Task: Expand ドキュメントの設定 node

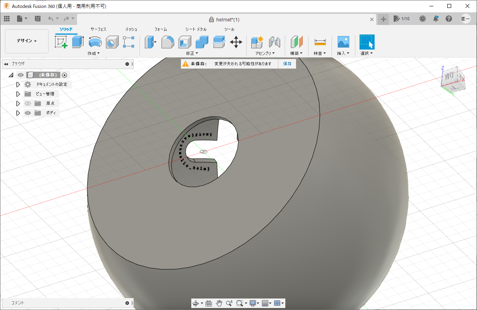Action: point(18,84)
